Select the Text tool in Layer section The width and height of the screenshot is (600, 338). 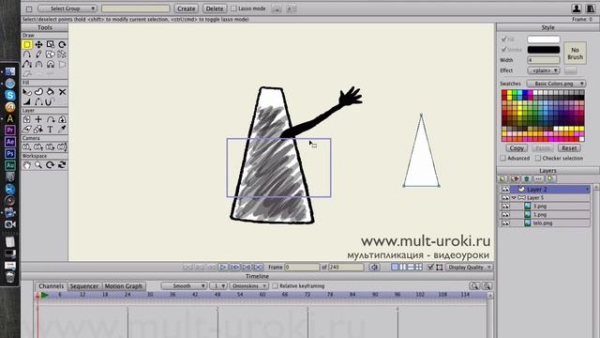[x=50, y=130]
